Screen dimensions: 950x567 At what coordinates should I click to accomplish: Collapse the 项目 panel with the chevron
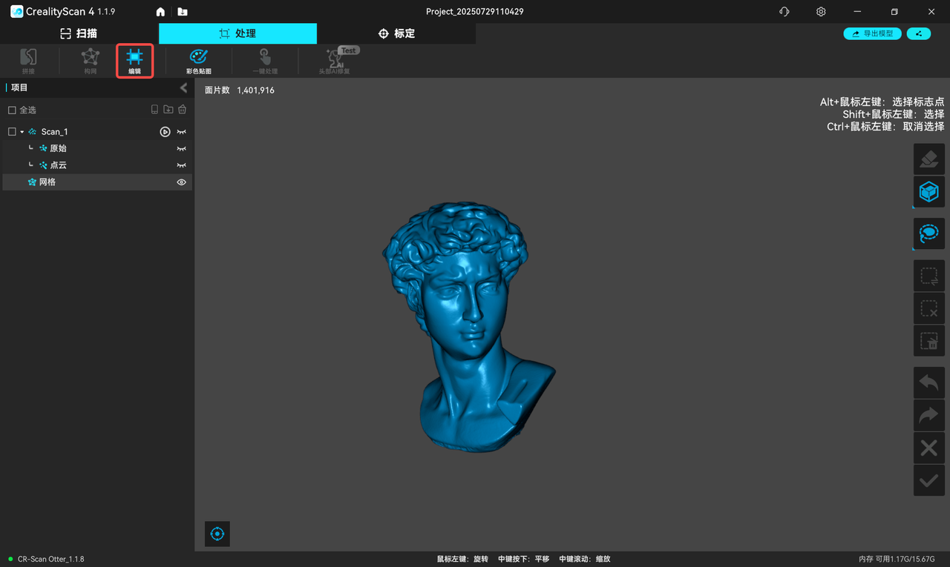click(183, 88)
